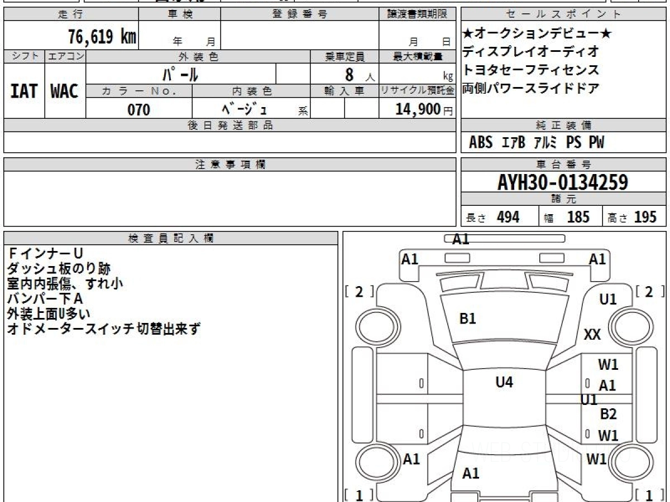Click the 8 人 seating capacity value
The height and width of the screenshot is (502, 670).
(360, 74)
